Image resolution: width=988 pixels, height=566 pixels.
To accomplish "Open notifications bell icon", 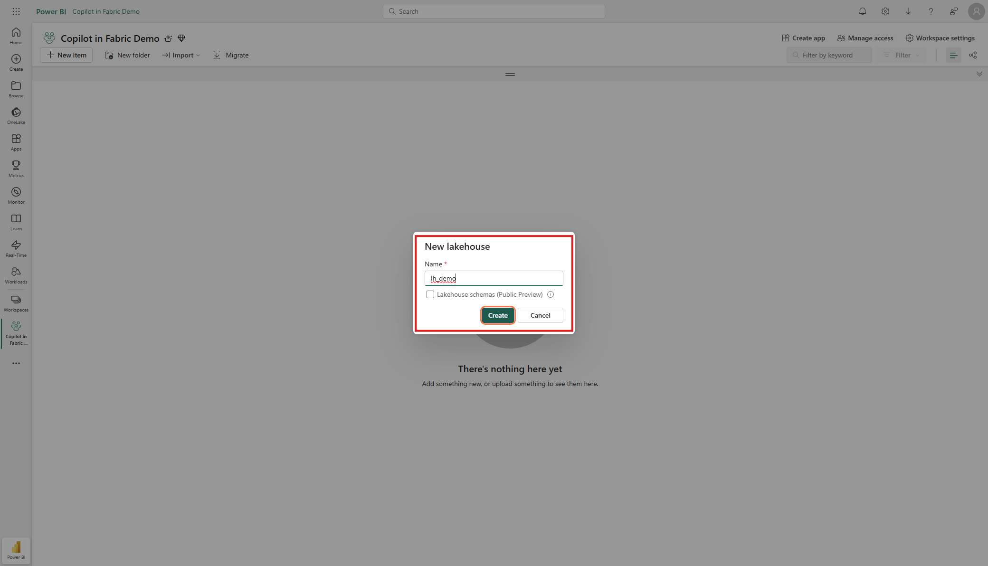I will point(862,11).
